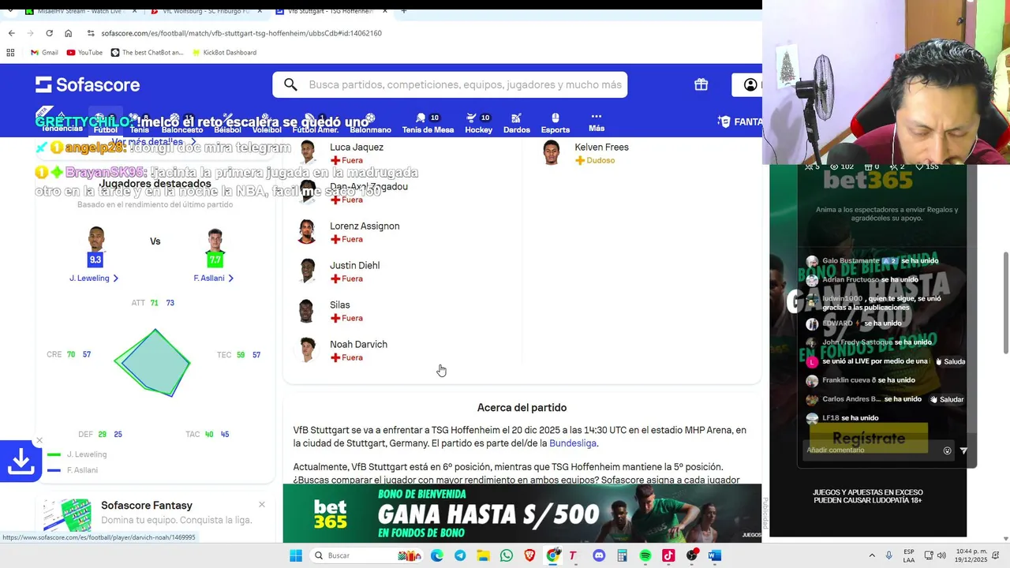Go to browser home page
1010x568 pixels.
pyautogui.click(x=69, y=33)
